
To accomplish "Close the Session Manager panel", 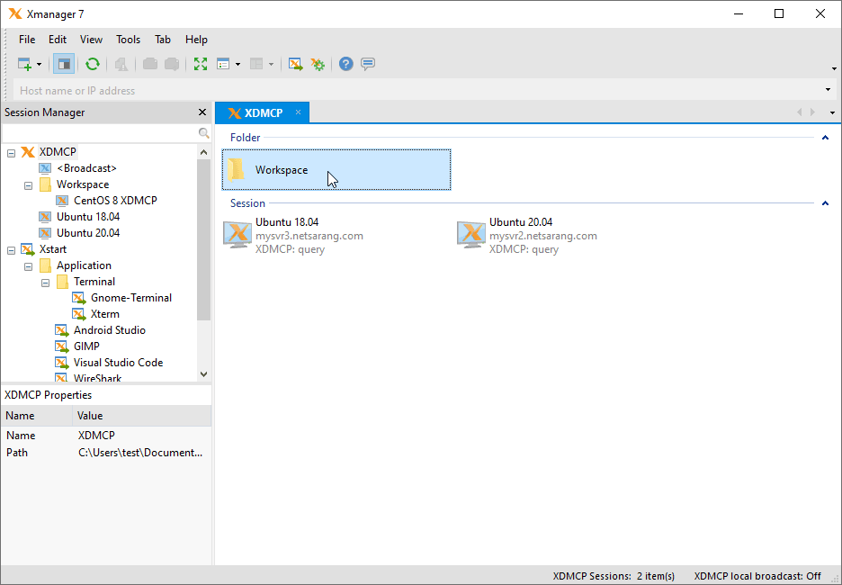I will coord(202,112).
